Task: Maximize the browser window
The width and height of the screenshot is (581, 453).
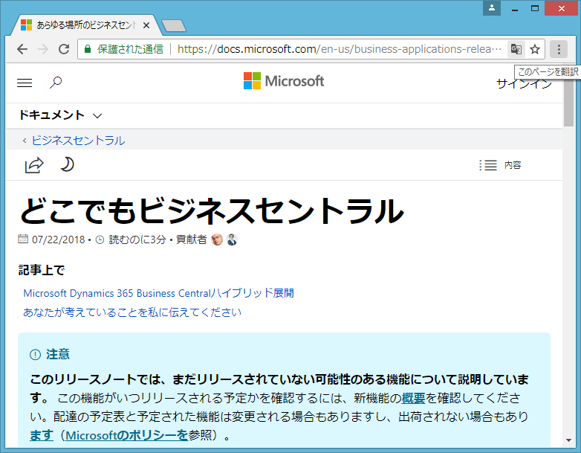Action: [x=535, y=8]
